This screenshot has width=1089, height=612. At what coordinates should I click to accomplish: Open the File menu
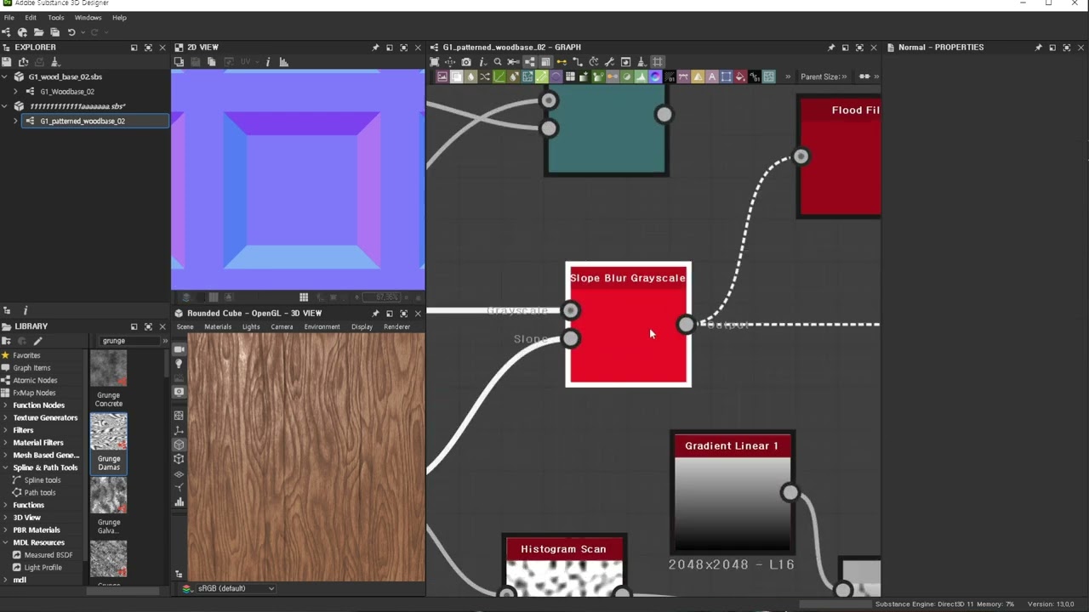click(9, 17)
